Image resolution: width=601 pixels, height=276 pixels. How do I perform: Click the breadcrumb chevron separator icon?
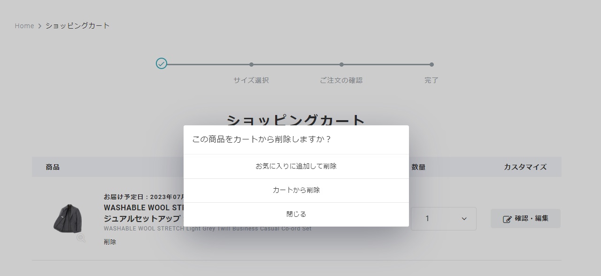coord(40,26)
